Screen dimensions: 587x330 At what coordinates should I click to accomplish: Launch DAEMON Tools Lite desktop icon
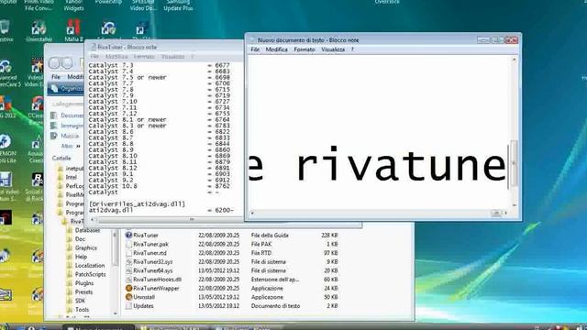pos(6,148)
